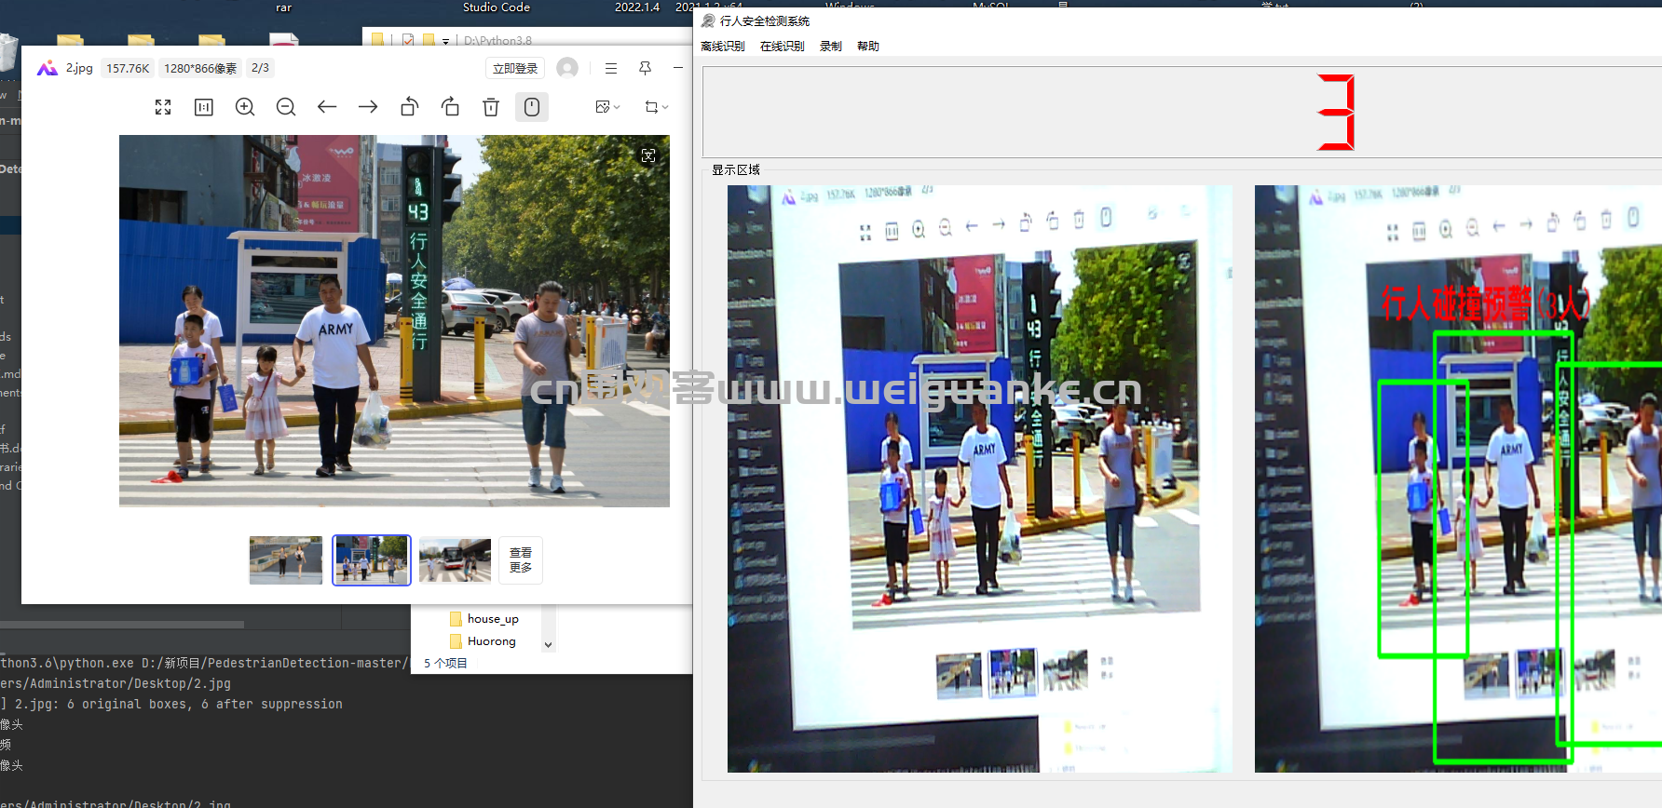Rotate image clockwise
The image size is (1662, 808).
450,107
